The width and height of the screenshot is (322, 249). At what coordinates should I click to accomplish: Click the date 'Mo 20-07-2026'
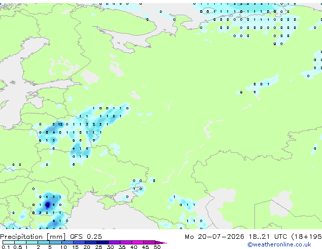coord(214,237)
